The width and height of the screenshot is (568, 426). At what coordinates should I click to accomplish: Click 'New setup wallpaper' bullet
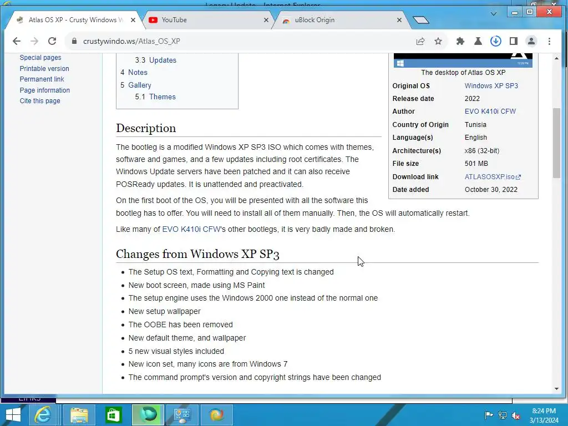164,311
